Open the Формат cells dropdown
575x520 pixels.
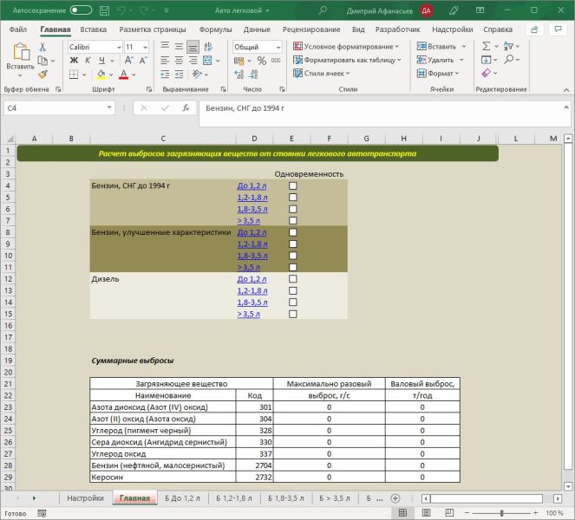tap(438, 74)
